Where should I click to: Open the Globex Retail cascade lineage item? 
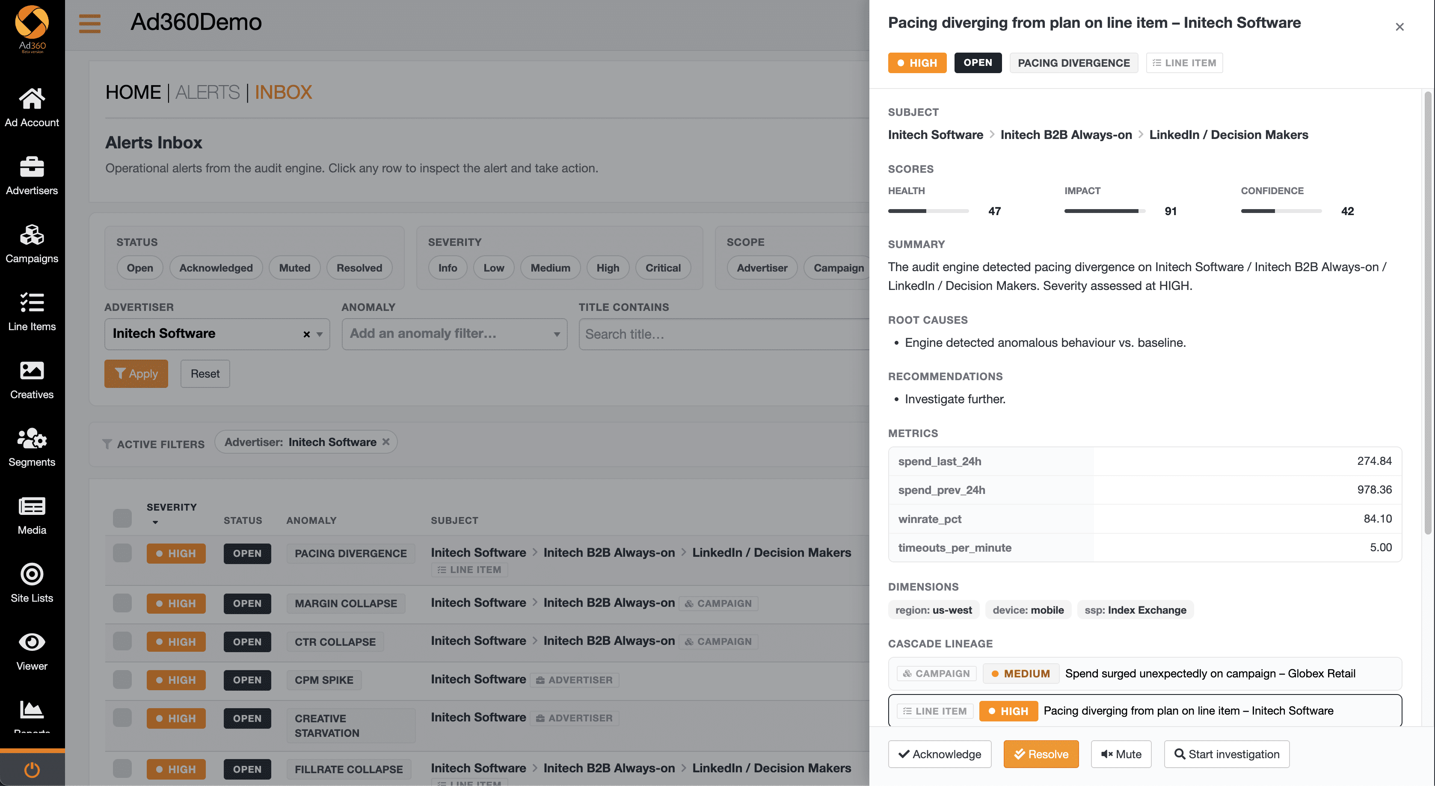pyautogui.click(x=1144, y=674)
